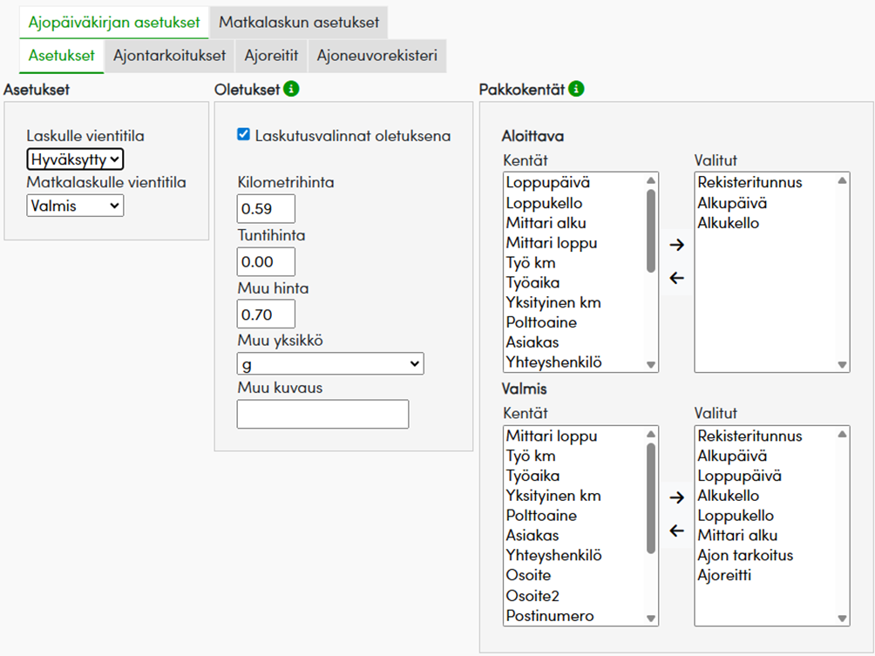875x656 pixels.
Task: Open Matkalaskulle vientitila dropdown
Action: 75,206
